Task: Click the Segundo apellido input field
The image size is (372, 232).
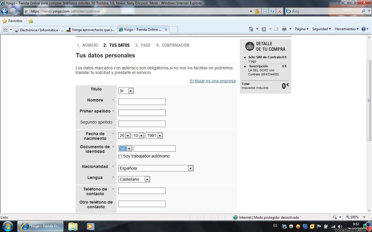Action: coord(142,124)
